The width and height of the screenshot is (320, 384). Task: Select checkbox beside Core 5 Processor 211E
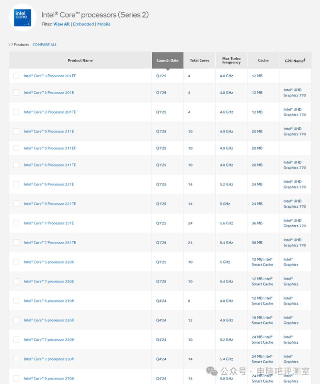[x=16, y=131]
